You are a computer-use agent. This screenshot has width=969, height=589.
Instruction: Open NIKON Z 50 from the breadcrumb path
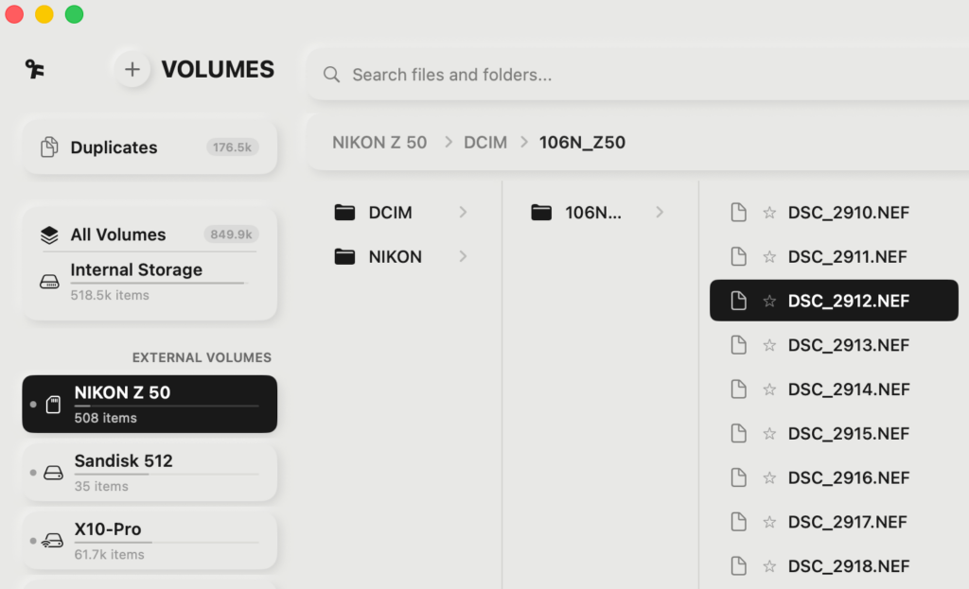pyautogui.click(x=379, y=142)
